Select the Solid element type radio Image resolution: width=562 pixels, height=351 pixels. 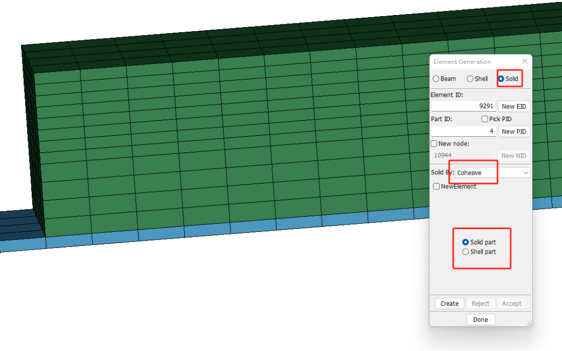click(x=501, y=79)
